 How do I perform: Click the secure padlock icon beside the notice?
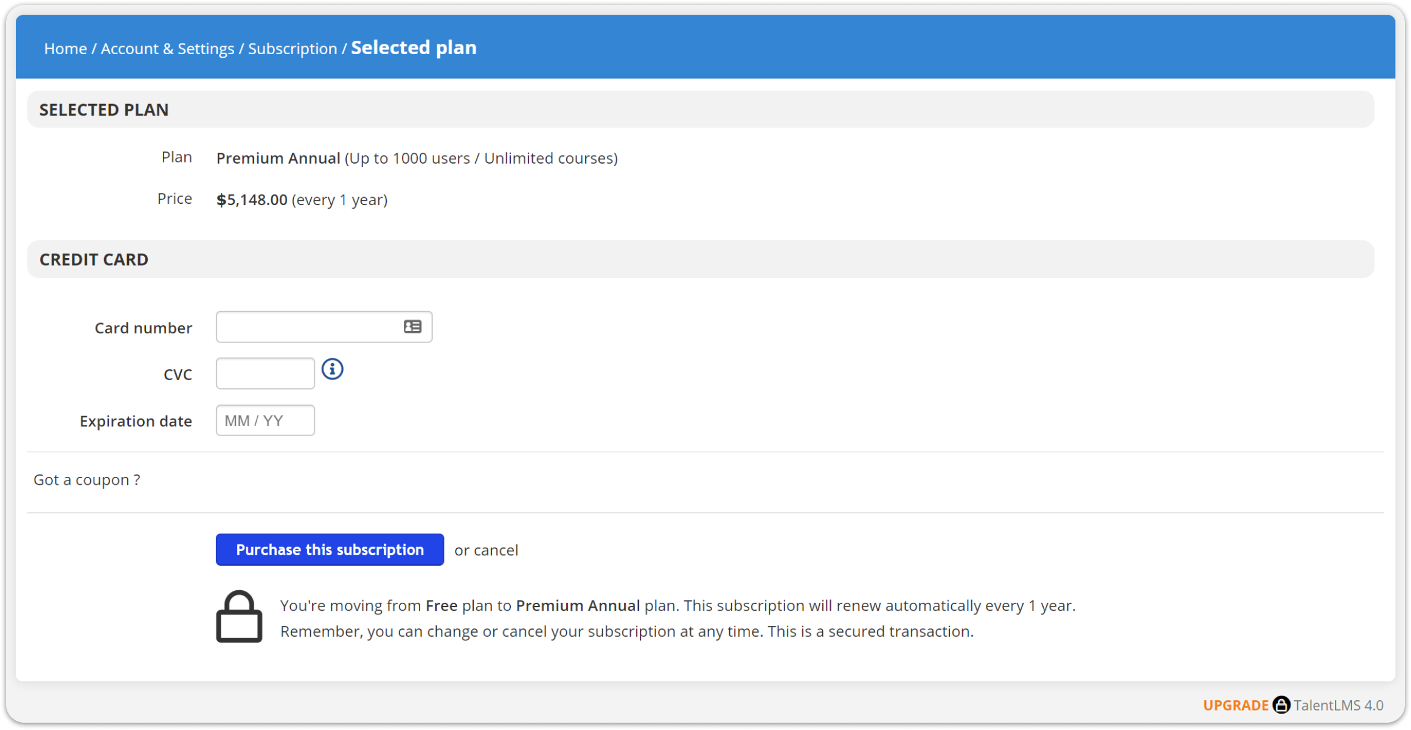239,616
